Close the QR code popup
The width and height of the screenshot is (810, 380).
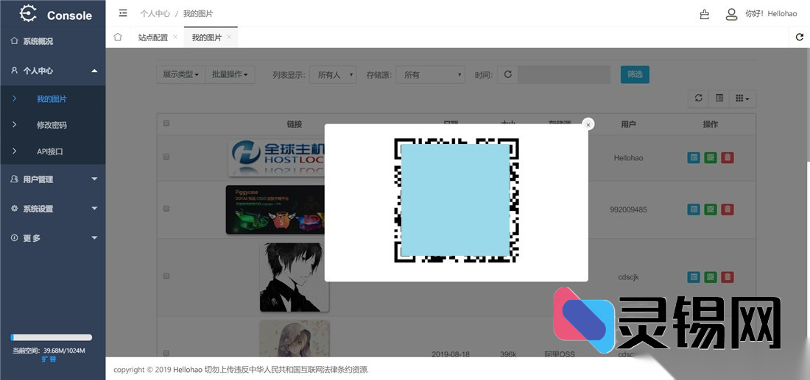588,124
